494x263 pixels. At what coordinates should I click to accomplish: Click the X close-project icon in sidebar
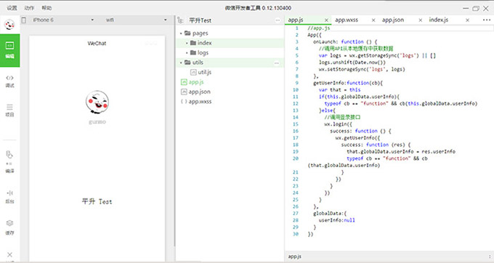click(9, 254)
